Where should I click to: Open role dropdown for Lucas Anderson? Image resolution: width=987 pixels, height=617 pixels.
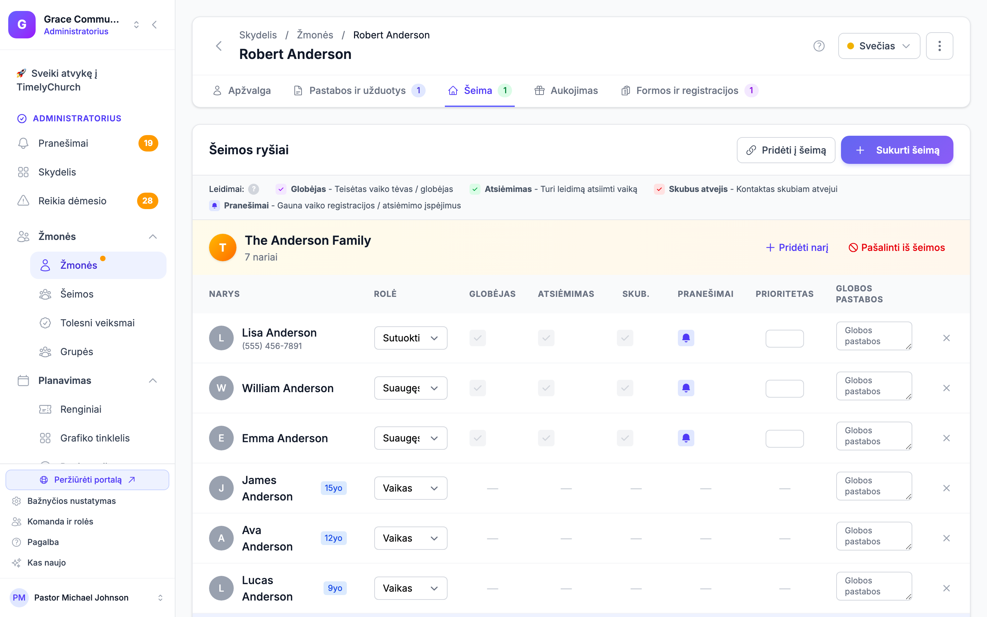click(x=411, y=589)
